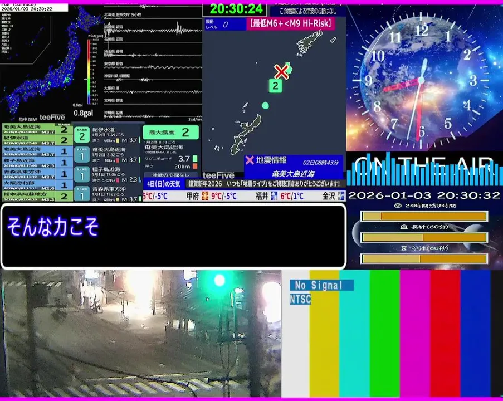Click the NTSC label
Image resolution: width=503 pixels, height=401 pixels.
[300, 299]
